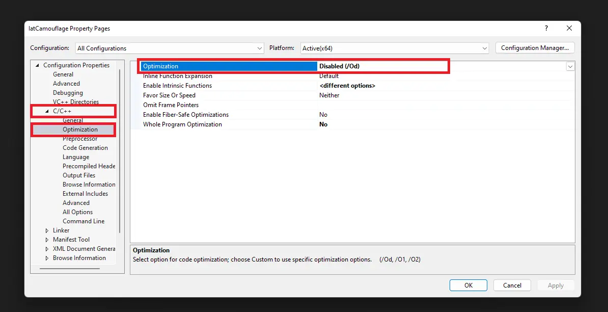This screenshot has width=608, height=312.
Task: Select the Command Line tree item
Action: coord(84,221)
